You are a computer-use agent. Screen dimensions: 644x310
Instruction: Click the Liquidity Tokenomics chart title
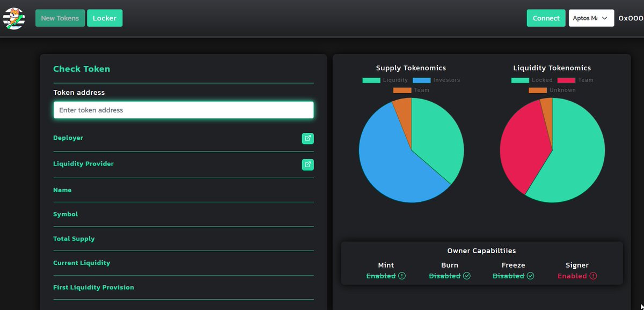click(552, 68)
